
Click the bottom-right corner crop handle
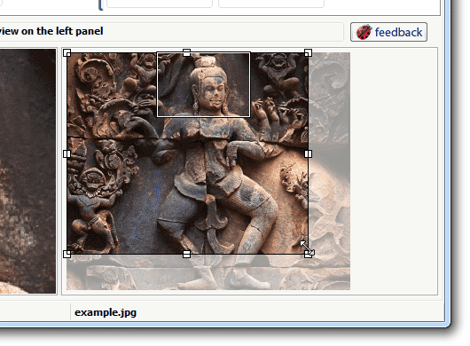point(308,254)
